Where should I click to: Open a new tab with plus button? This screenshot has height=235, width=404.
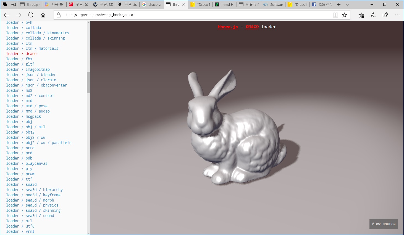point(339,4)
